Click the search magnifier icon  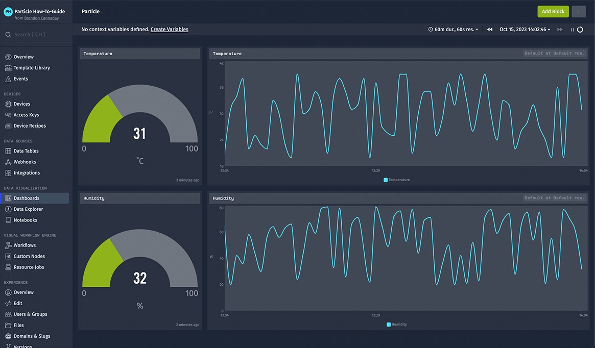(8, 35)
